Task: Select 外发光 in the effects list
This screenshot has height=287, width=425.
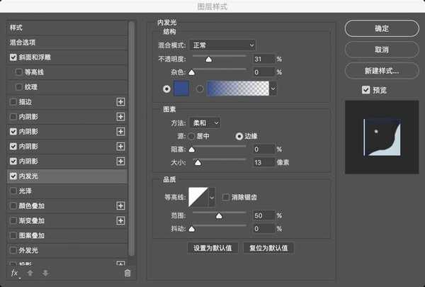Action: [x=28, y=250]
